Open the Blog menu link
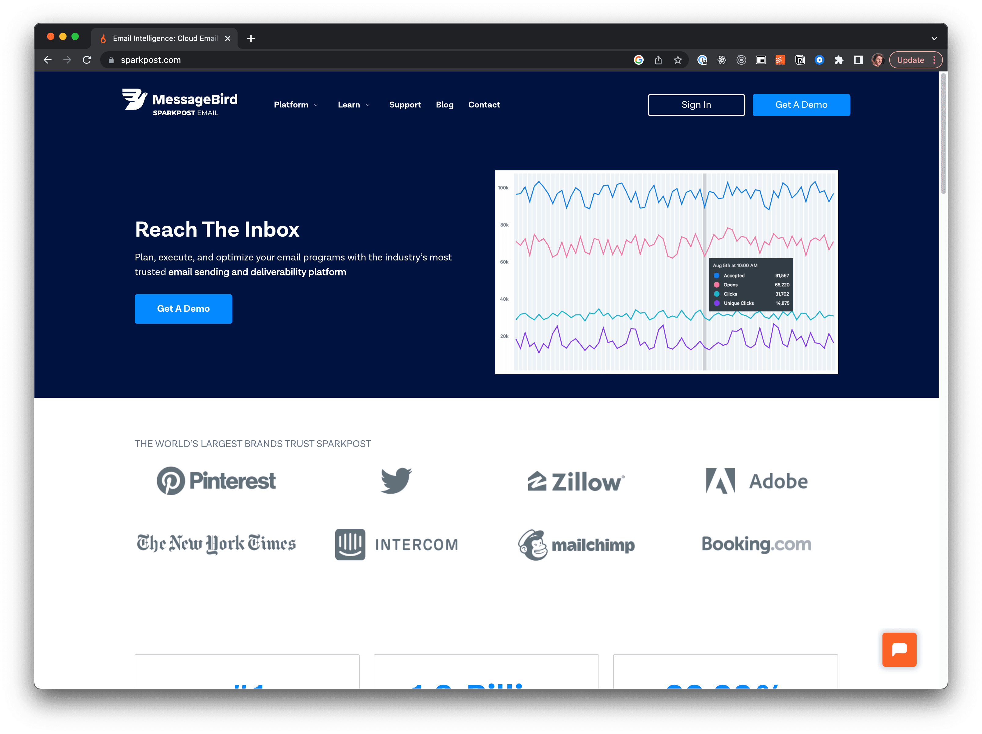The image size is (982, 734). [x=444, y=105]
